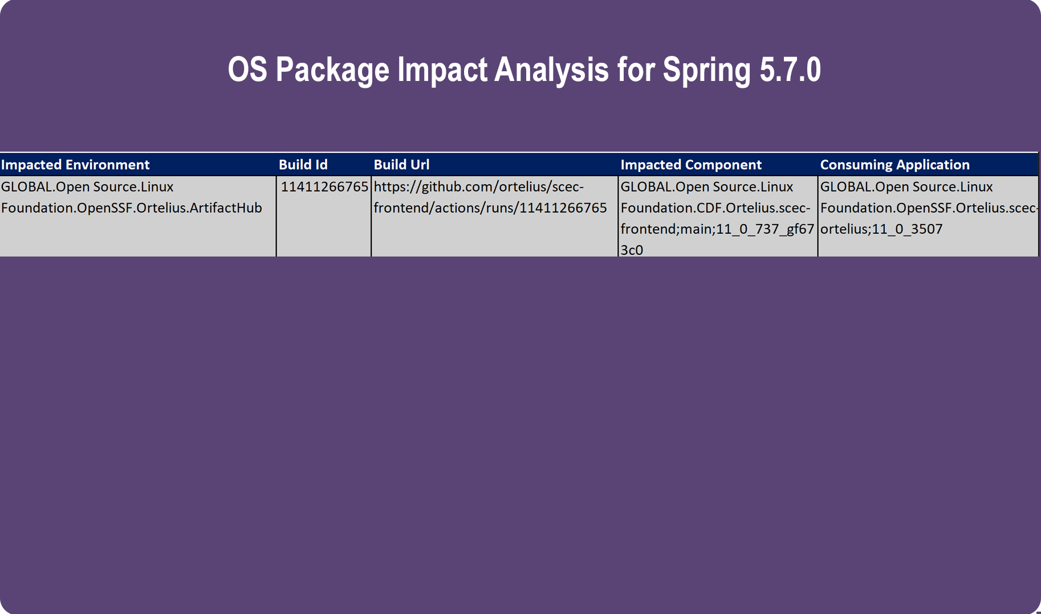Screen dimensions: 1041x614
Task: Click 'GLOBAL.Open Source.Linux' in Impacted Environment cell
Action: coord(87,187)
